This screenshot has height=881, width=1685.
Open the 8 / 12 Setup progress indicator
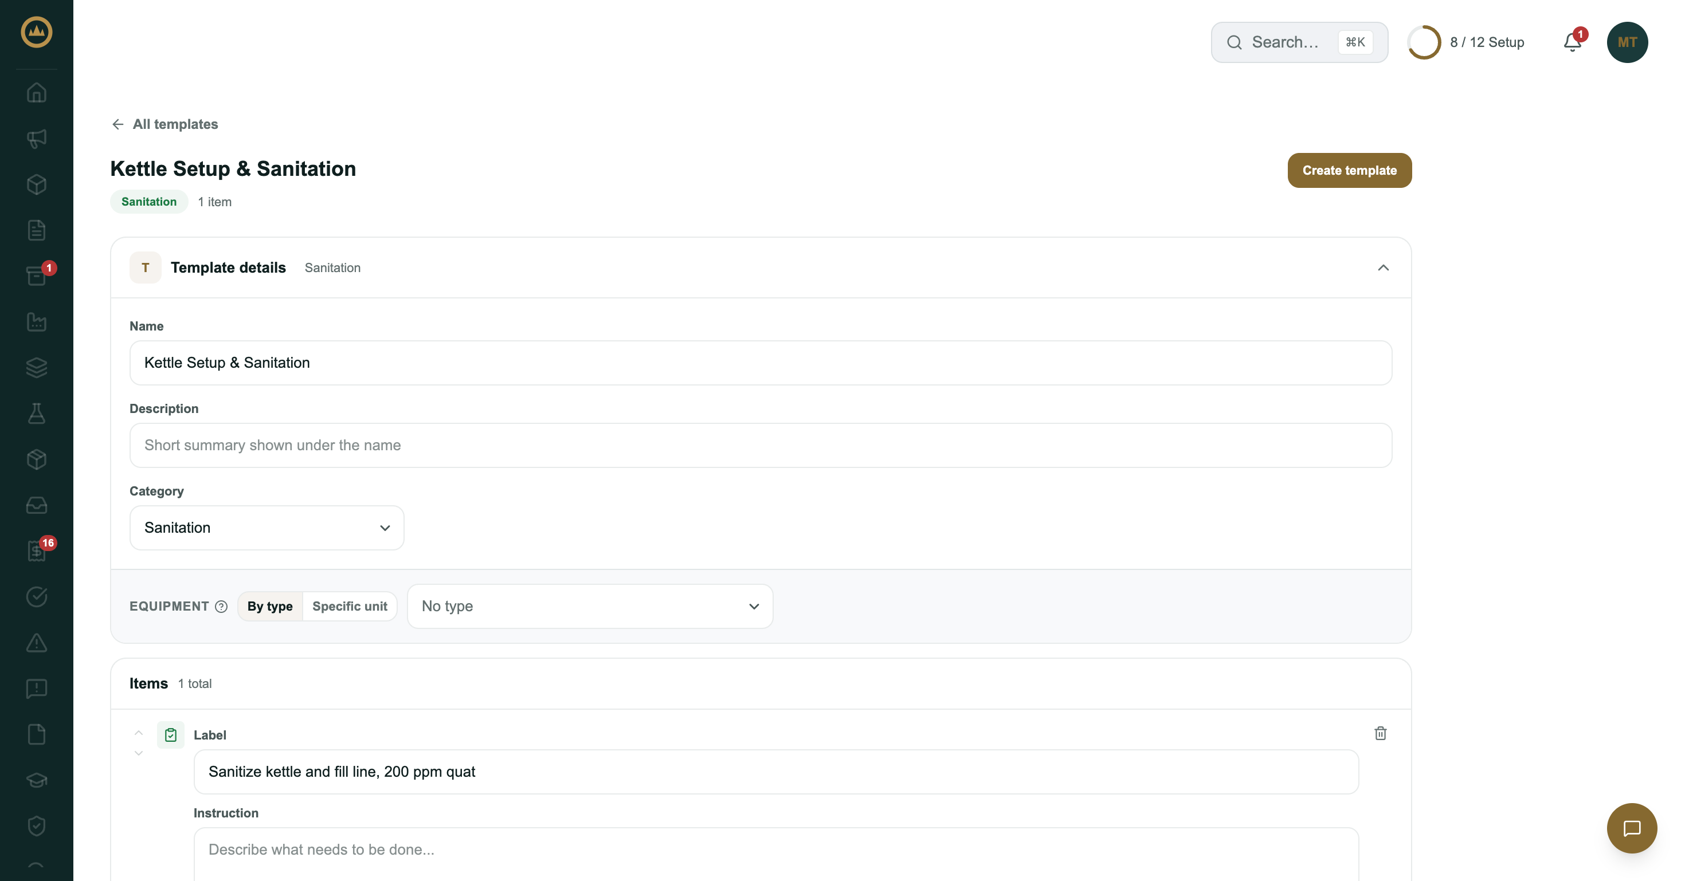1466,42
